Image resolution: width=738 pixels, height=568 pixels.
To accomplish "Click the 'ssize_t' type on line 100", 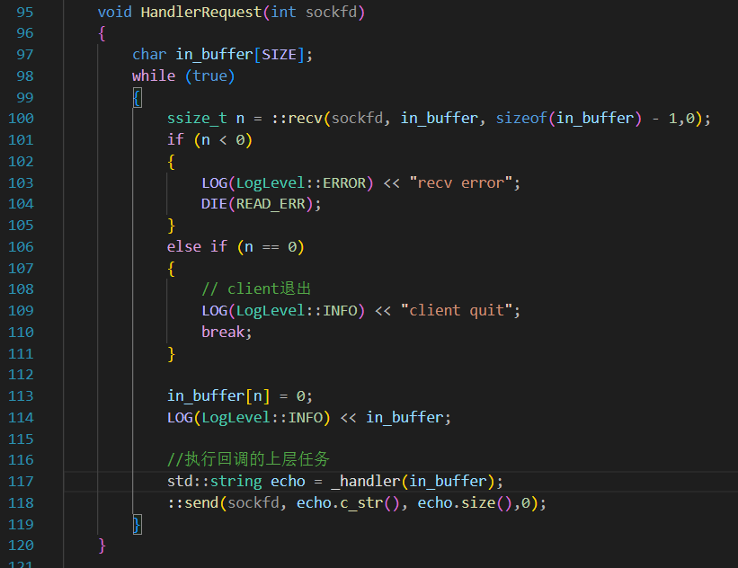I will click(197, 118).
